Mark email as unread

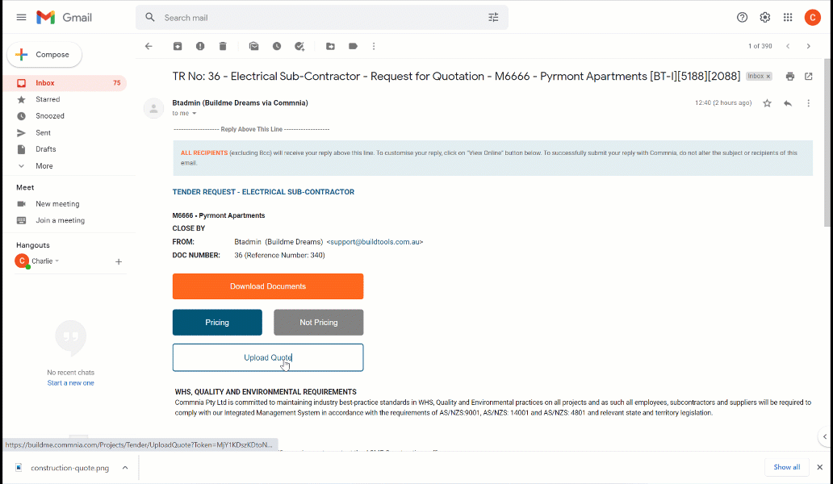click(x=254, y=46)
